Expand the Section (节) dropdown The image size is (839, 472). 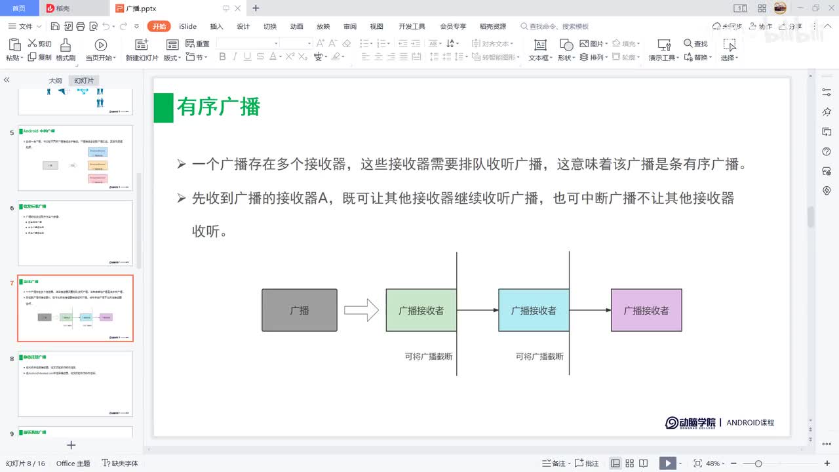pyautogui.click(x=197, y=58)
